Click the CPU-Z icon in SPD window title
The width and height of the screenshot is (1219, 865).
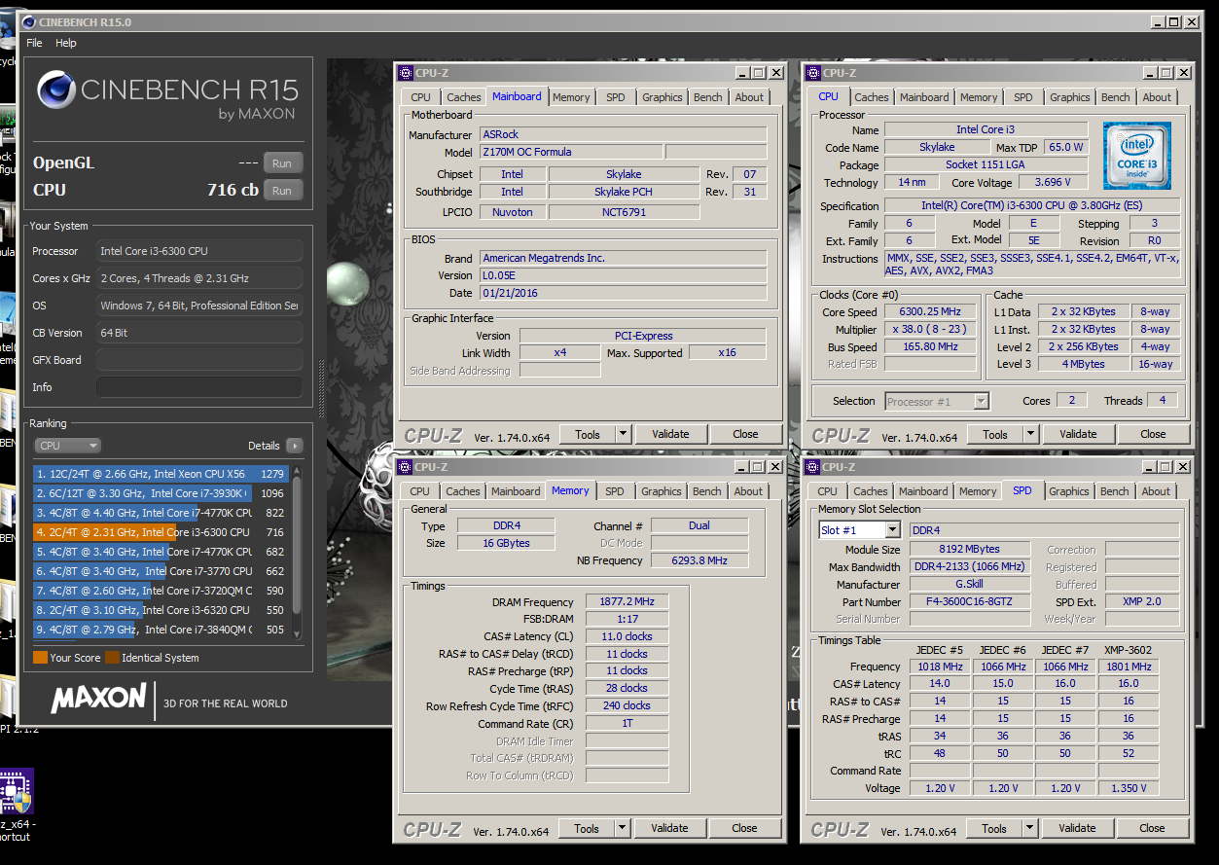point(812,467)
